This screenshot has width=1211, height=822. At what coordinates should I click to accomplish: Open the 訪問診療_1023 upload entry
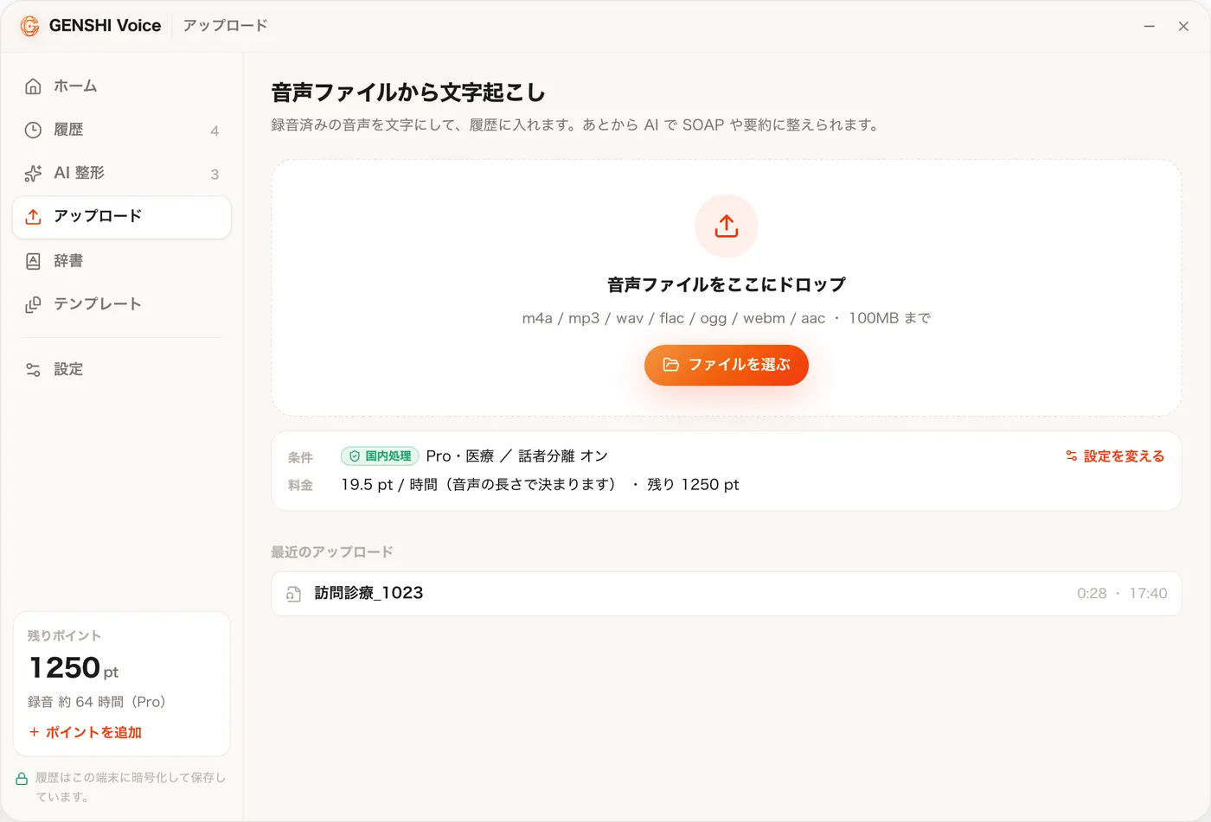click(x=727, y=594)
